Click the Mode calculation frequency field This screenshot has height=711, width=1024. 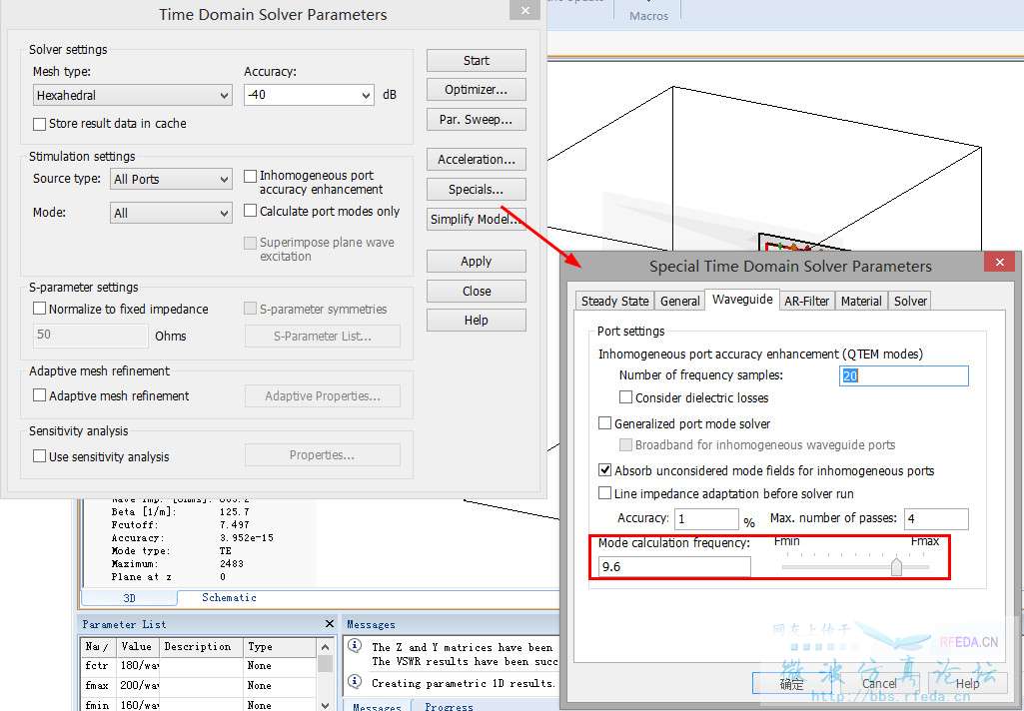click(674, 567)
